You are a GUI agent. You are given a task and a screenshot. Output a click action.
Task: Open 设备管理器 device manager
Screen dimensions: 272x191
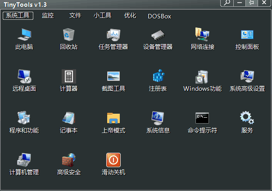click(x=158, y=35)
